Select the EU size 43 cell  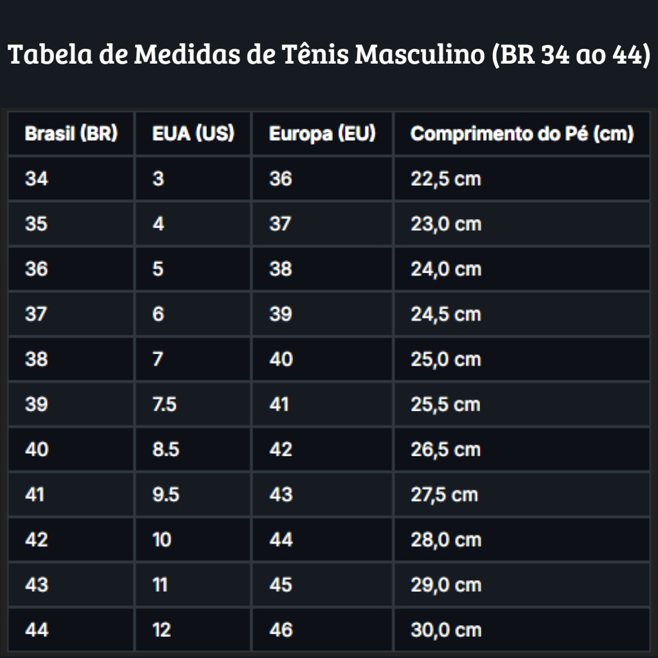click(x=323, y=494)
